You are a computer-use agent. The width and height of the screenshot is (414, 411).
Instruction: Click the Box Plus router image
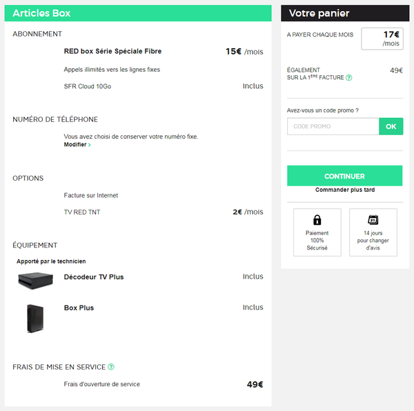coord(36,318)
